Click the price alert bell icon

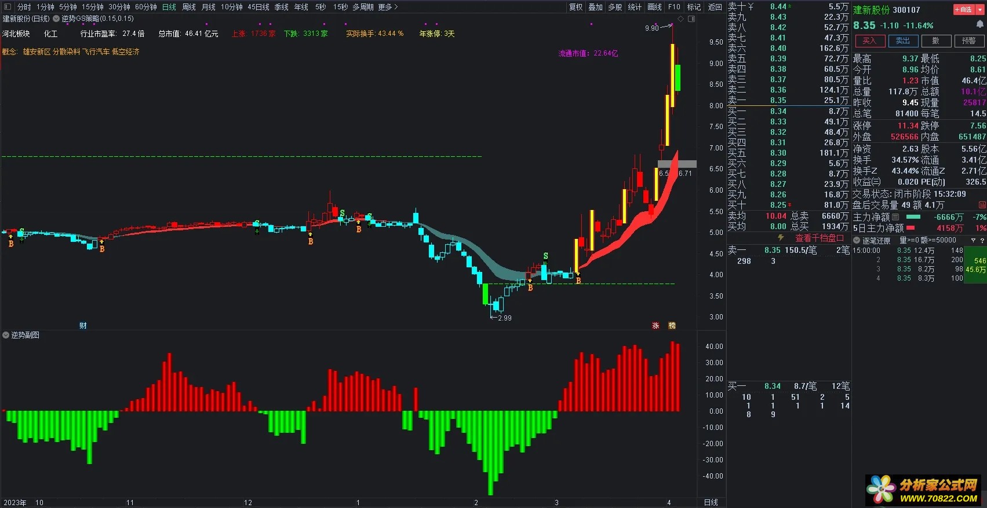[979, 24]
